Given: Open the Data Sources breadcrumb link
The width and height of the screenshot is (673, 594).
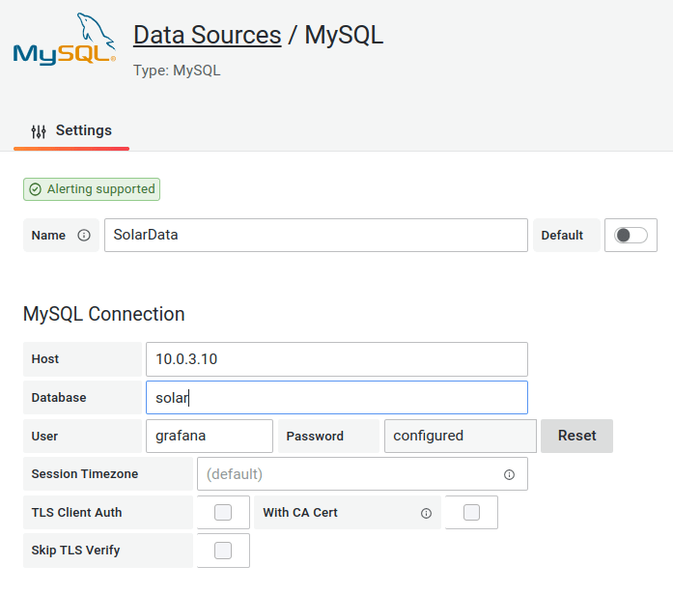Looking at the screenshot, I should tap(208, 35).
